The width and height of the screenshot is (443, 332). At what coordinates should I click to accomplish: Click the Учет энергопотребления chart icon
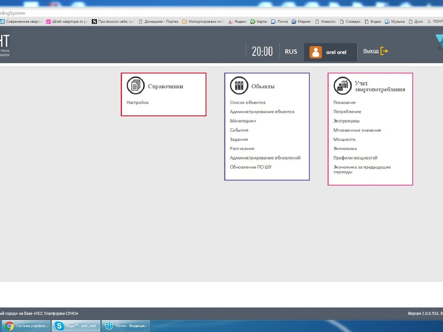(x=342, y=86)
